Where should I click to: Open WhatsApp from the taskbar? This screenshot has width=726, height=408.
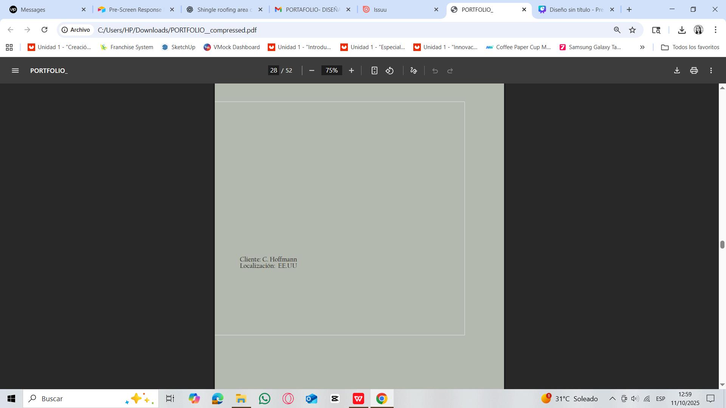pos(265,399)
